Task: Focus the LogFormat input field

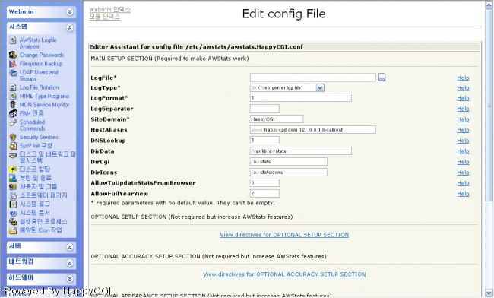Action: [300, 97]
